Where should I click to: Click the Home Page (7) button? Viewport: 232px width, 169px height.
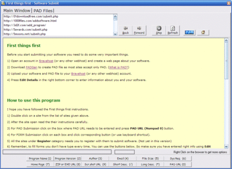(40, 164)
